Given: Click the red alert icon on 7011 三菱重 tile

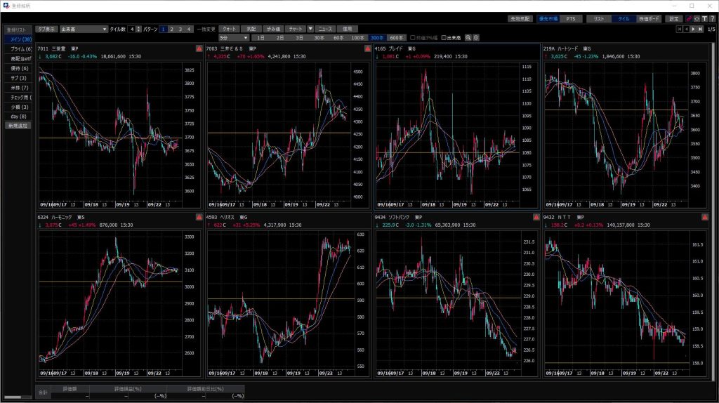Looking at the screenshot, I should tap(198, 48).
